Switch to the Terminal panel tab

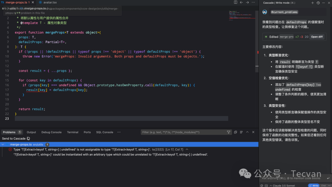pos(73,132)
